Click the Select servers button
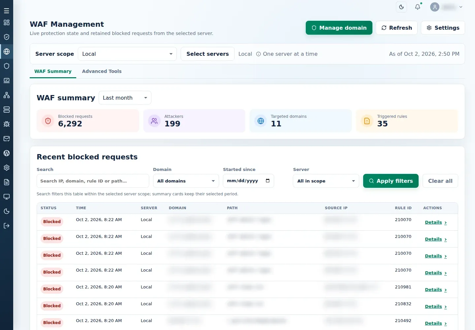 207,54
